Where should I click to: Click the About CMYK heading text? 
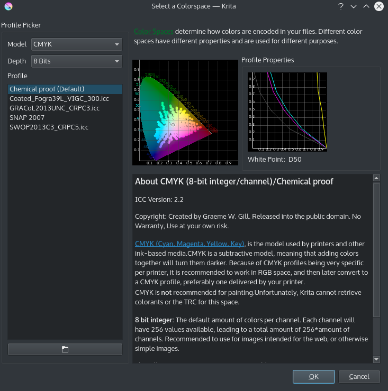[x=234, y=182]
